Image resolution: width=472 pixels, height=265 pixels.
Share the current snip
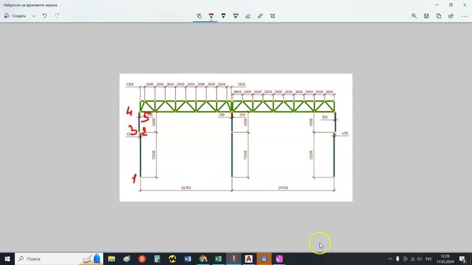[451, 16]
